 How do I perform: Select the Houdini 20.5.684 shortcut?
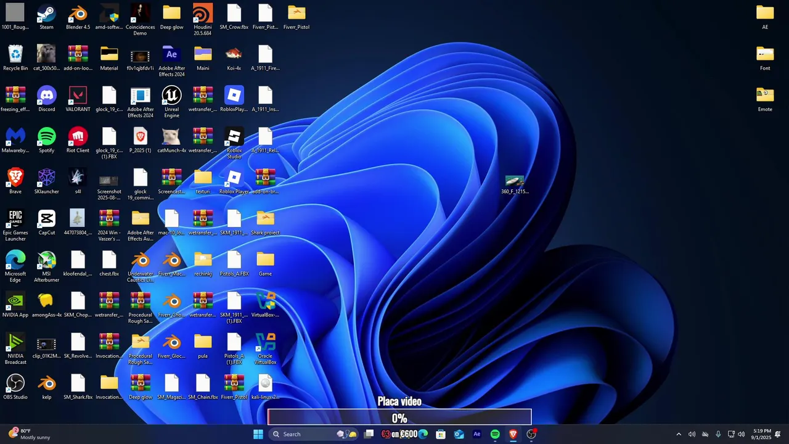click(203, 20)
